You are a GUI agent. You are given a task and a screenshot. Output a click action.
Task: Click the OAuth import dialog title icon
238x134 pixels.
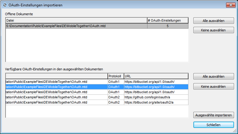coord(5,5)
